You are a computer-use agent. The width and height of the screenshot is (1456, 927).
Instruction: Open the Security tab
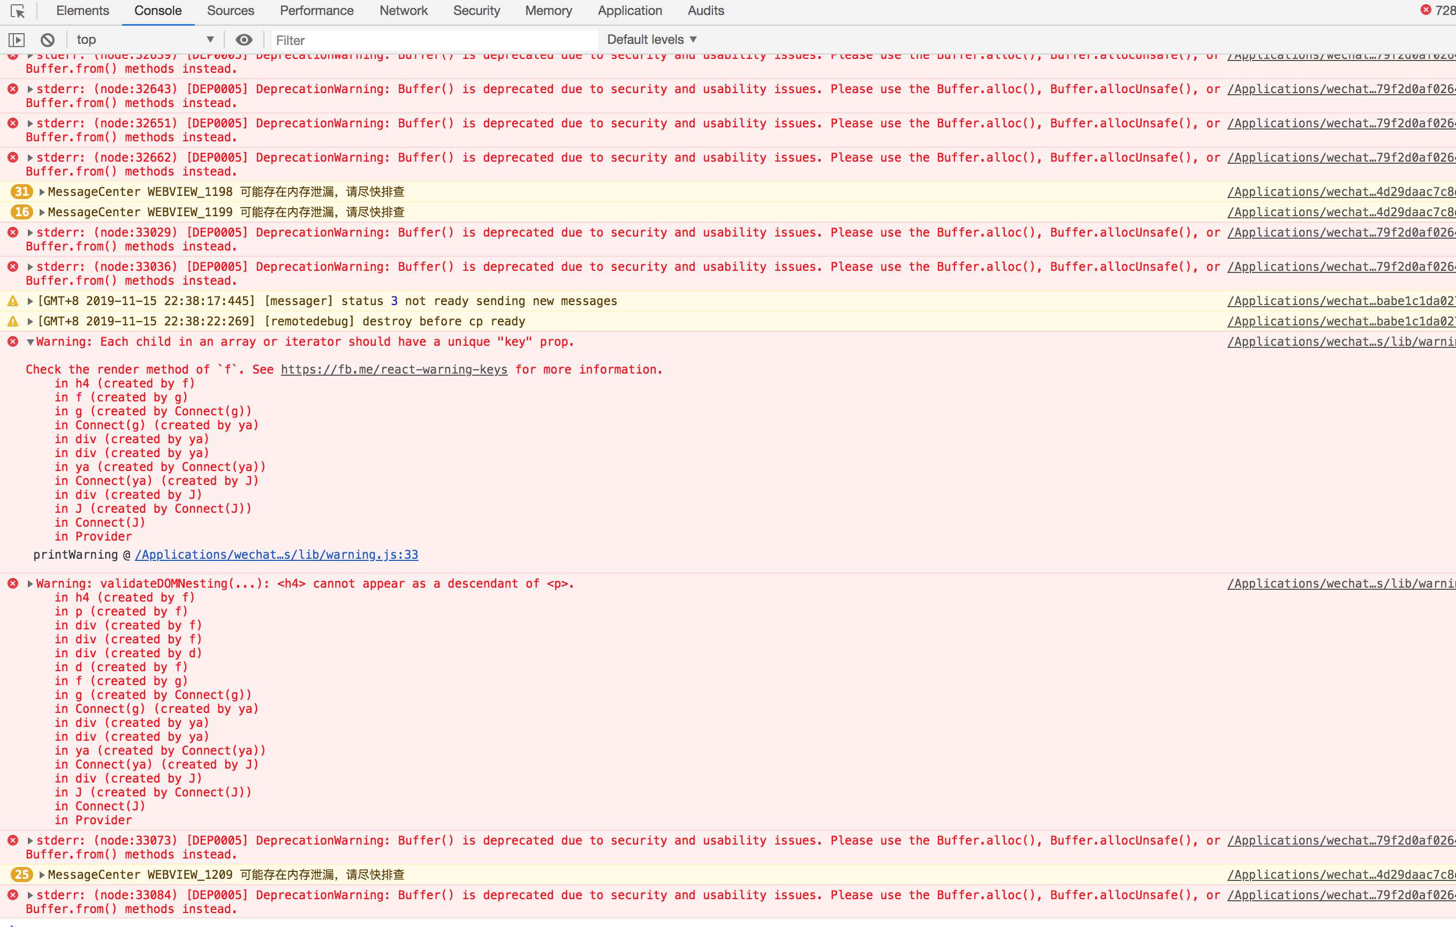tap(476, 11)
